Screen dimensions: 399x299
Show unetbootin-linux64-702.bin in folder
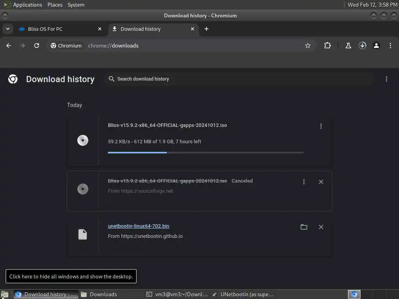point(304,227)
